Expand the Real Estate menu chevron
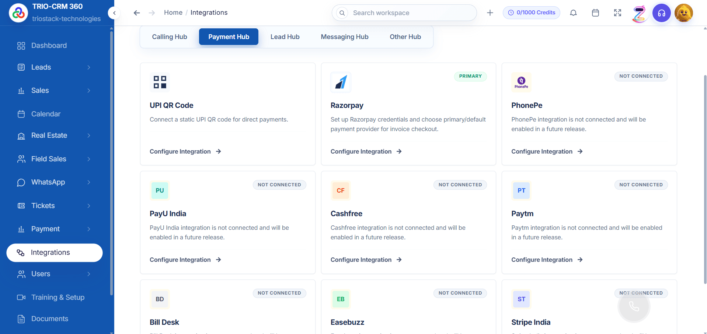 point(89,136)
